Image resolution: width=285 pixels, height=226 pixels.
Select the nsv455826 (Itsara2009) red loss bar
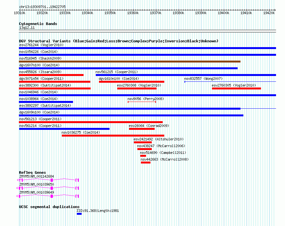(51, 75)
